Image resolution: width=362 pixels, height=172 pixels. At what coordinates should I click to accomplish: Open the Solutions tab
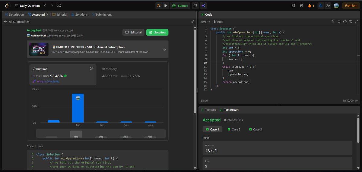pos(80,14)
